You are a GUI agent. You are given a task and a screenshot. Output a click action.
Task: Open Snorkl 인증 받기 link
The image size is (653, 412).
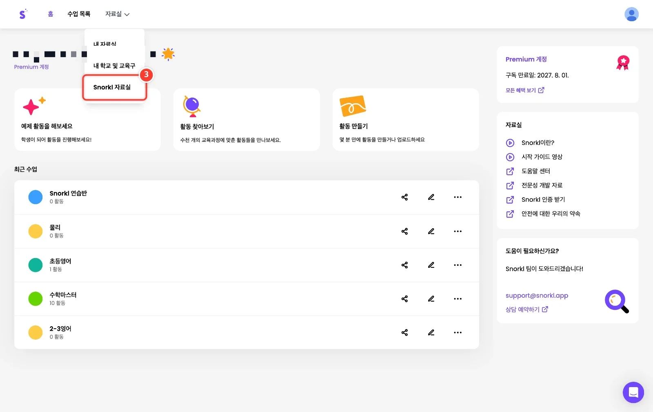[x=535, y=200]
